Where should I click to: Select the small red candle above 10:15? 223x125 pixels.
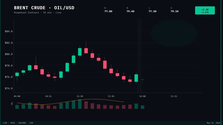[x=48, y=75]
